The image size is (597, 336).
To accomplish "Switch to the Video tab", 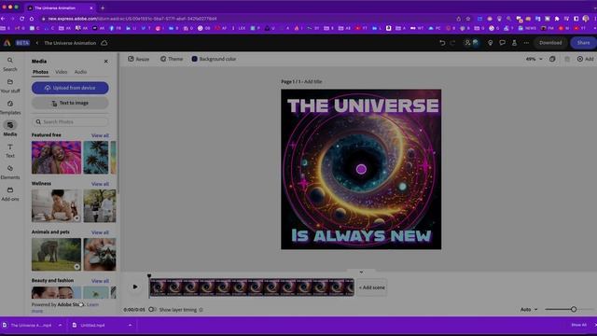I will click(61, 72).
